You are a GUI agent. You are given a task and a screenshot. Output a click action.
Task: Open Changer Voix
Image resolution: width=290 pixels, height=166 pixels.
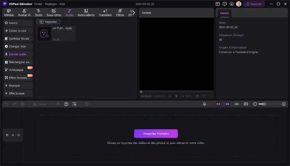18,46
